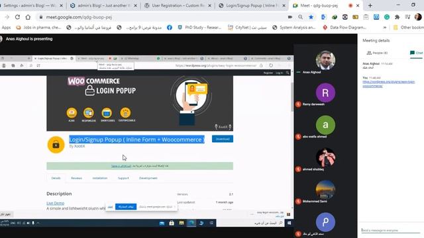This screenshot has width=424, height=238.
Task: Open the Data Flow Diagram bookmark
Action: pyautogui.click(x=344, y=28)
